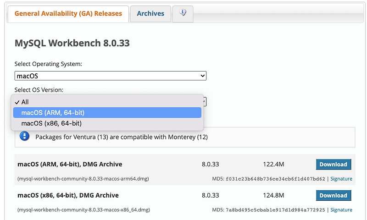Click the x86_64 MD5 hash value
367x220 pixels.
[276, 210]
